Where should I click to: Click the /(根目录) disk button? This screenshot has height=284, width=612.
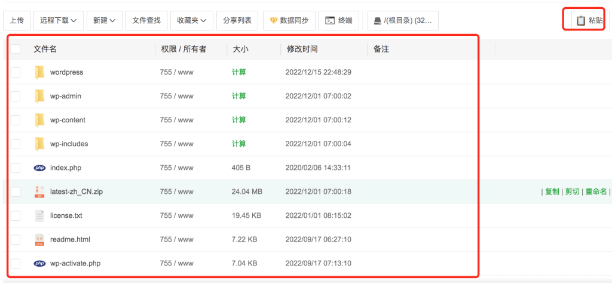pyautogui.click(x=403, y=21)
